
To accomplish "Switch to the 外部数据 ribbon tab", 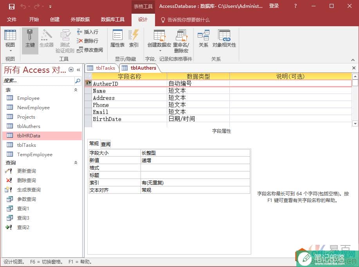I will [x=80, y=20].
